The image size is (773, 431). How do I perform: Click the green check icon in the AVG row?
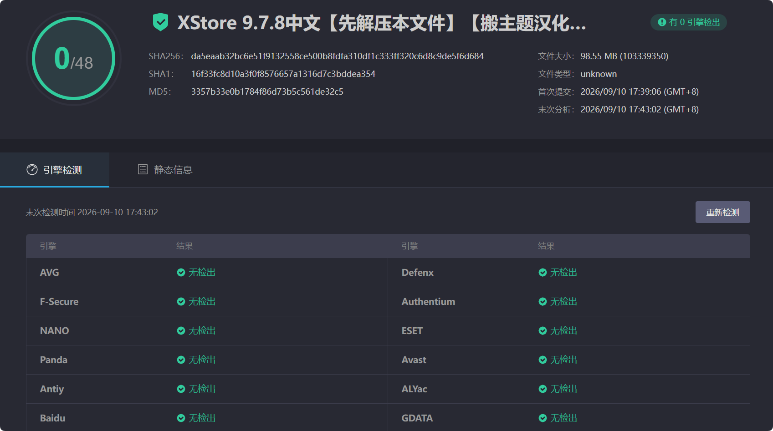pos(181,273)
